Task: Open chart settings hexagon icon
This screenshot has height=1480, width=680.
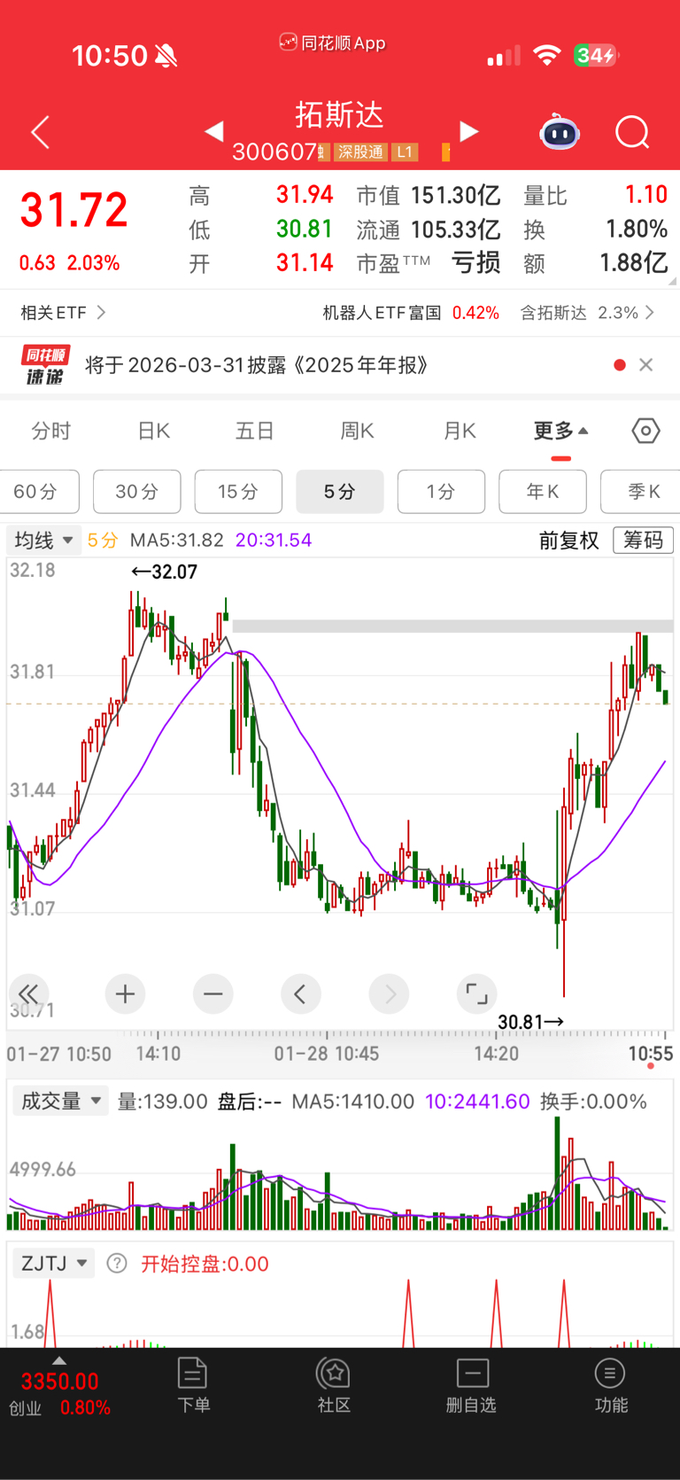Action: (646, 431)
